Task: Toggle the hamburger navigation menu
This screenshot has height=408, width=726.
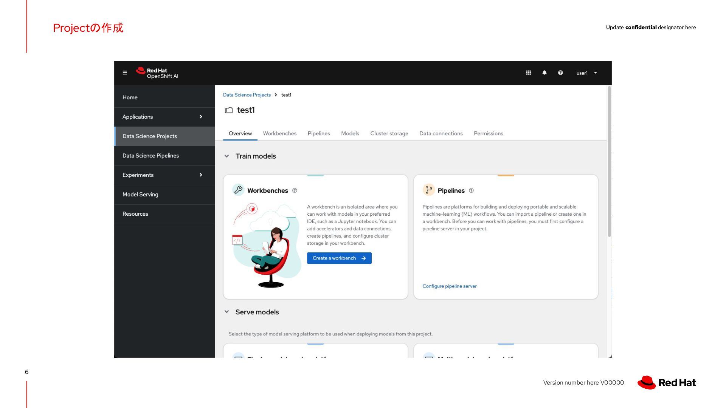Action: tap(125, 73)
